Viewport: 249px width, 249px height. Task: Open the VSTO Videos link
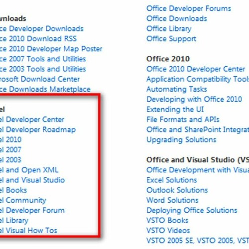tap(168, 231)
